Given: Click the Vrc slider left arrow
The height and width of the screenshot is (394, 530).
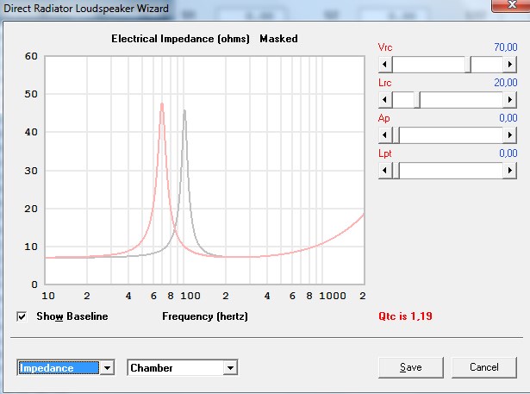Looking at the screenshot, I should pyautogui.click(x=385, y=65).
